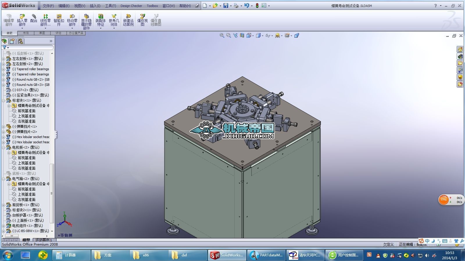The width and height of the screenshot is (465, 261).
Task: Click the Previous View icon
Action: pyautogui.click(x=235, y=35)
